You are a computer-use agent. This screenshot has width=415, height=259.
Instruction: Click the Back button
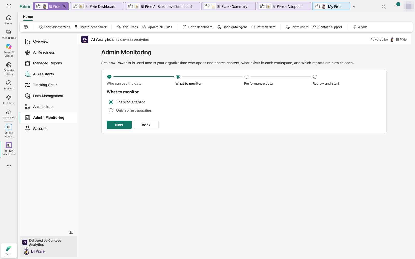click(x=146, y=125)
